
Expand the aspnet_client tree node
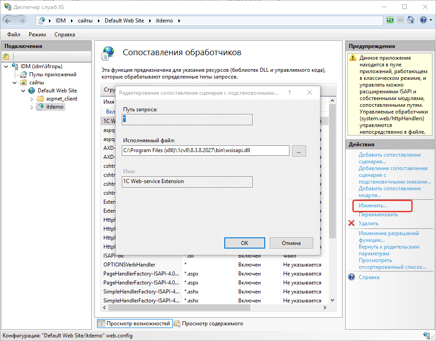tap(31, 99)
